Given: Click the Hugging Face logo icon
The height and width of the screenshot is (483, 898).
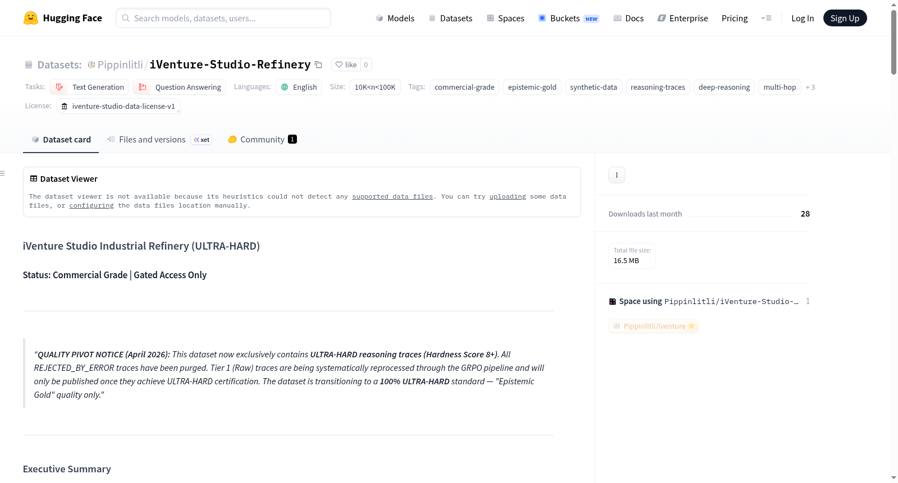Looking at the screenshot, I should click(x=30, y=18).
